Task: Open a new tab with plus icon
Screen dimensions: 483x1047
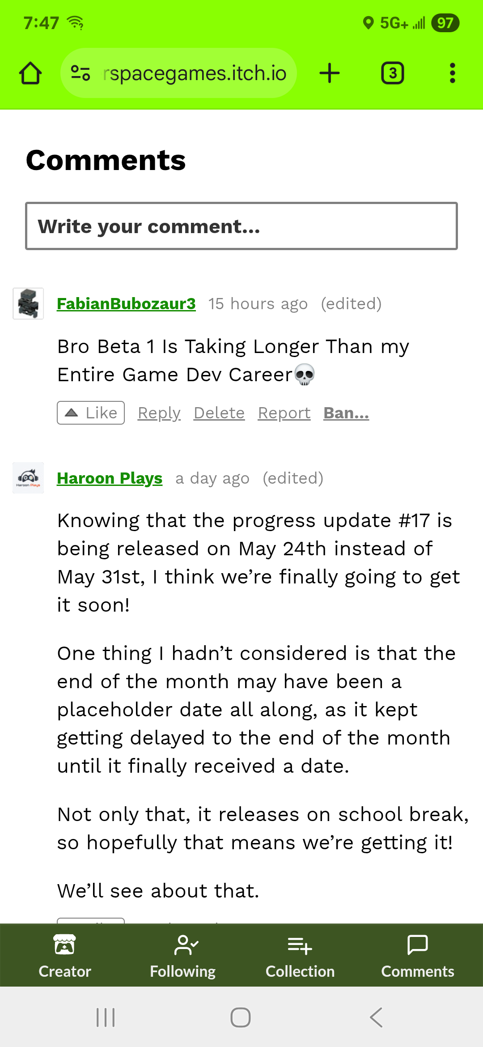Action: [330, 73]
